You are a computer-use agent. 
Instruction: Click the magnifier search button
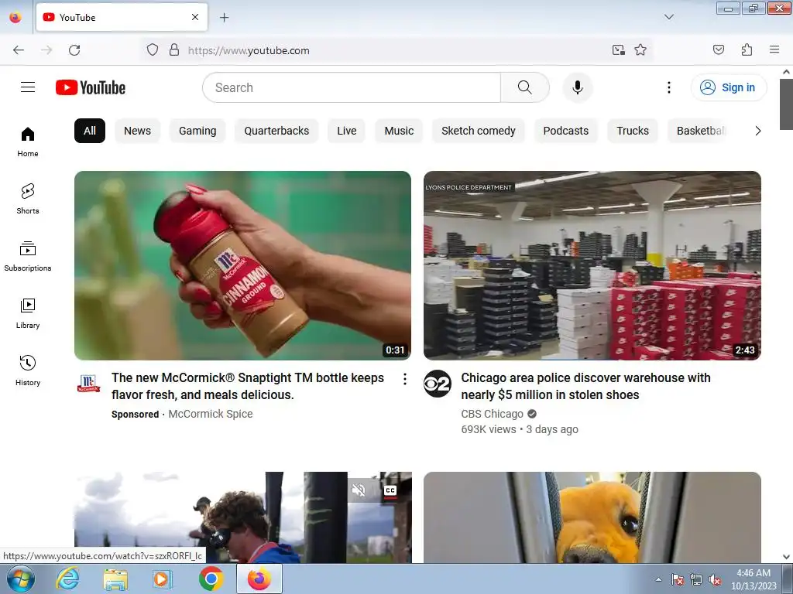[525, 87]
